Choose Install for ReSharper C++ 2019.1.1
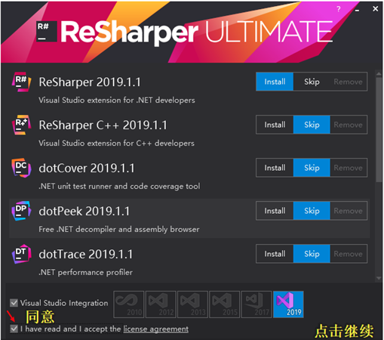Image resolution: width=384 pixels, height=340 pixels. (x=275, y=125)
